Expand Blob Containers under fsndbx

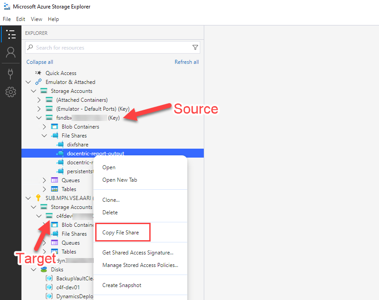44,127
